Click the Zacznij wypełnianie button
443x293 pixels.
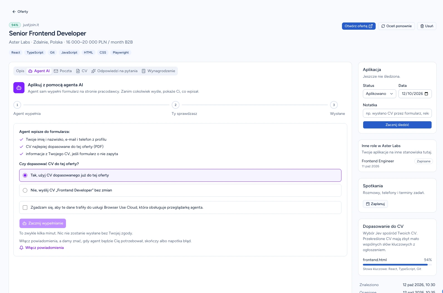(x=43, y=223)
